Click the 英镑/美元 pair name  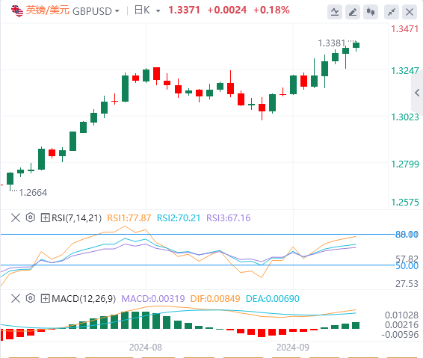(48, 10)
